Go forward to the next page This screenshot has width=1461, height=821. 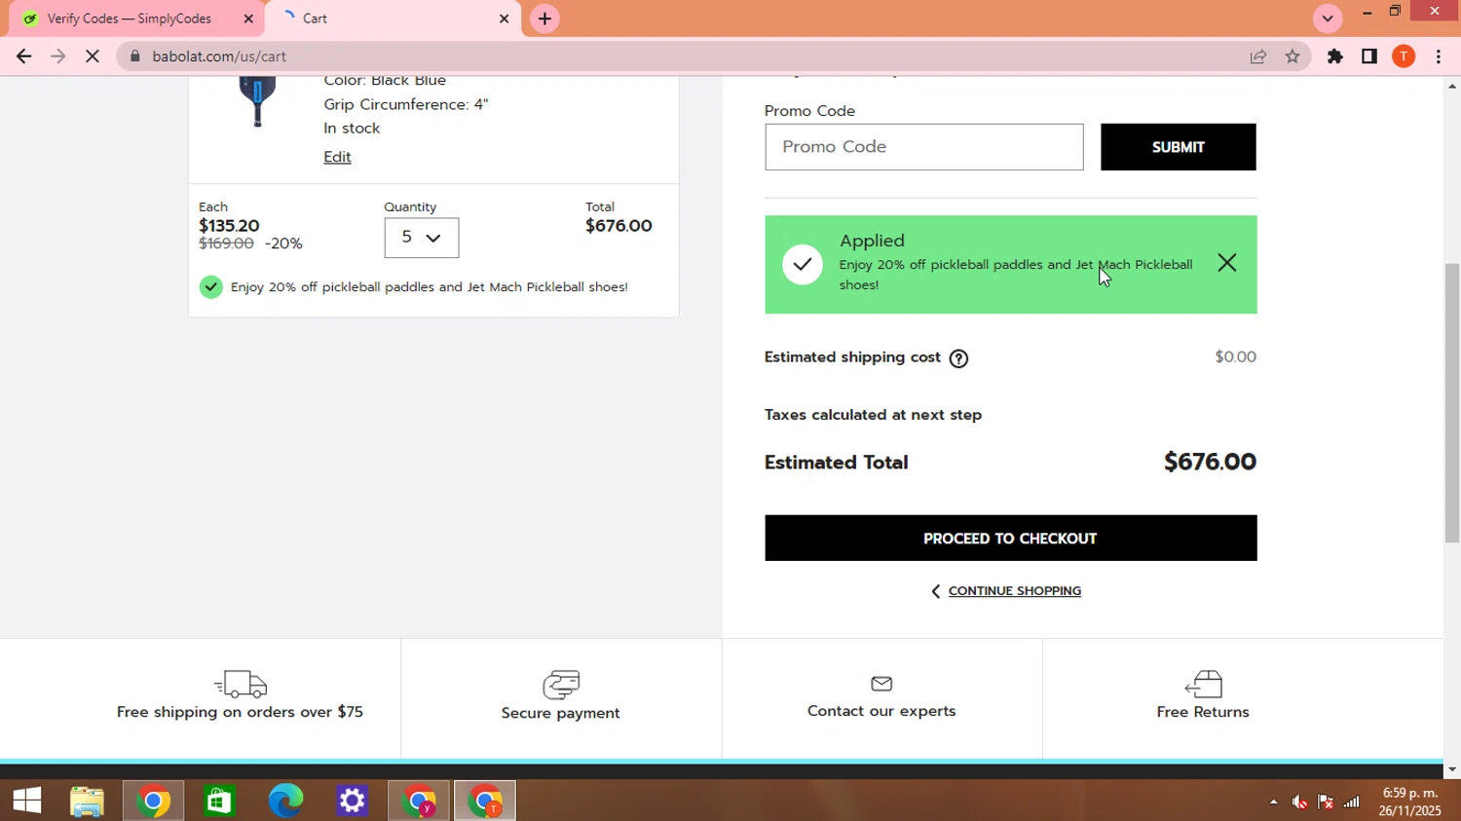tap(57, 56)
